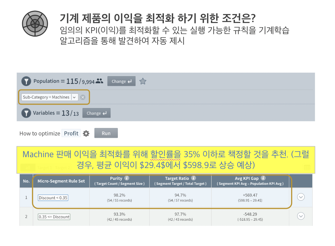Click the Discount < 0.35 rule chip
Viewport: 335px width, 246px height.
tap(53, 198)
